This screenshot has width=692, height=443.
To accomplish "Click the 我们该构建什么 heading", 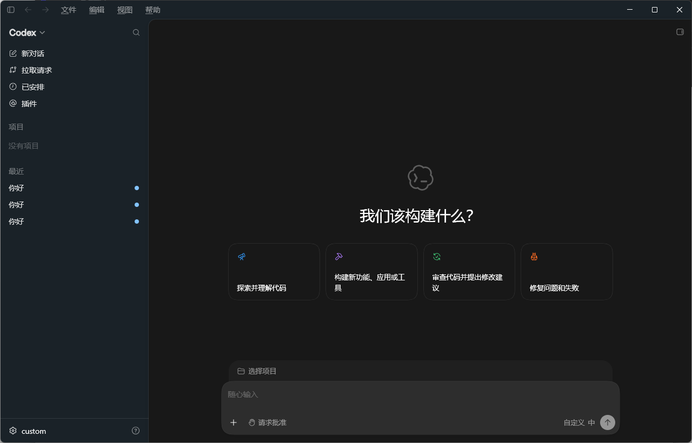I will point(417,216).
